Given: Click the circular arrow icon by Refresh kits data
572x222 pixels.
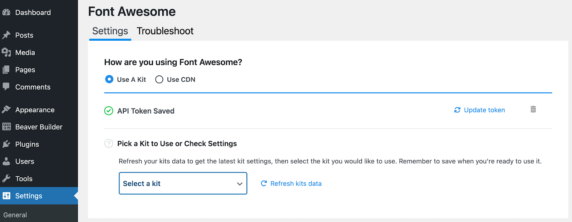Looking at the screenshot, I should (264, 183).
